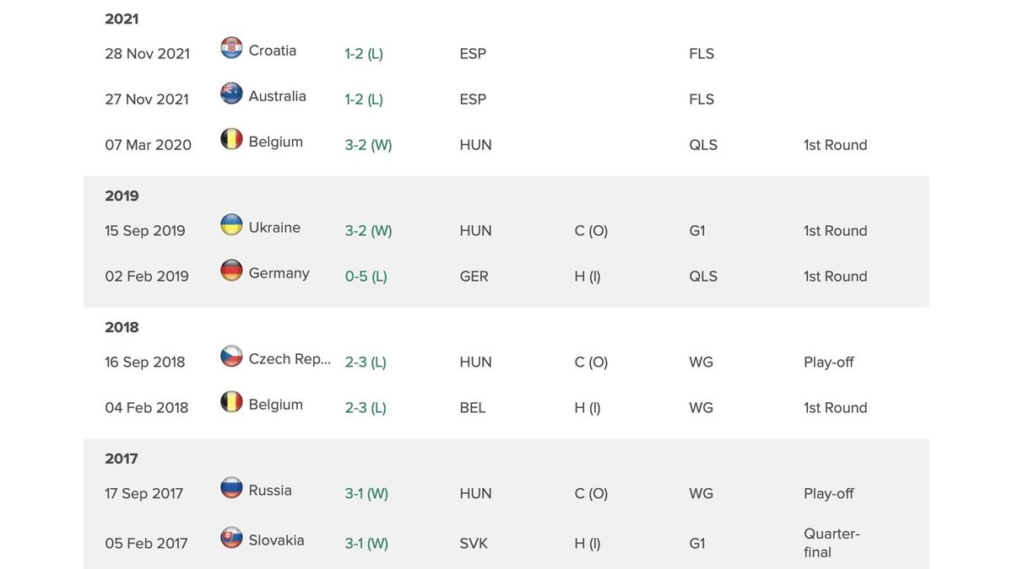Open the 0-5 (L) Germany score
The height and width of the screenshot is (569, 1013).
click(x=366, y=276)
